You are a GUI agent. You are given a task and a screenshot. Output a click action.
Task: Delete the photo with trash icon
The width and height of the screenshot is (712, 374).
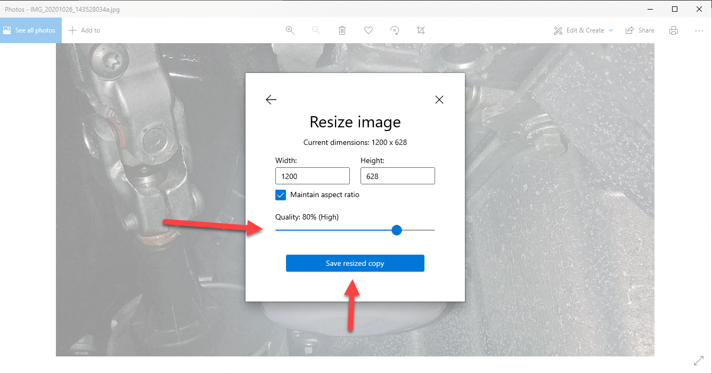tap(342, 30)
